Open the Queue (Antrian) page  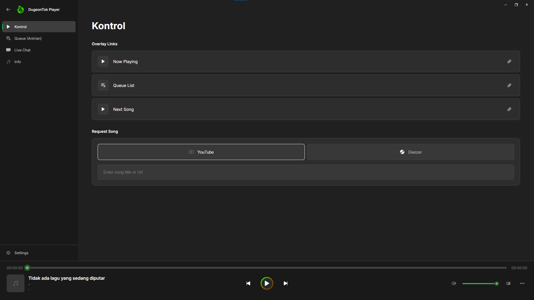28,38
